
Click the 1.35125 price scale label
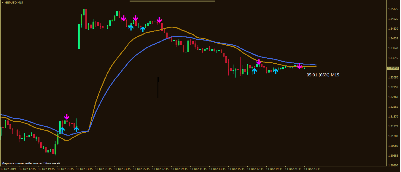pos(393,9)
